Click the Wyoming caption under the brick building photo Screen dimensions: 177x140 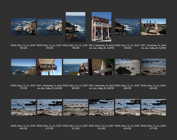[x=102, y=47]
